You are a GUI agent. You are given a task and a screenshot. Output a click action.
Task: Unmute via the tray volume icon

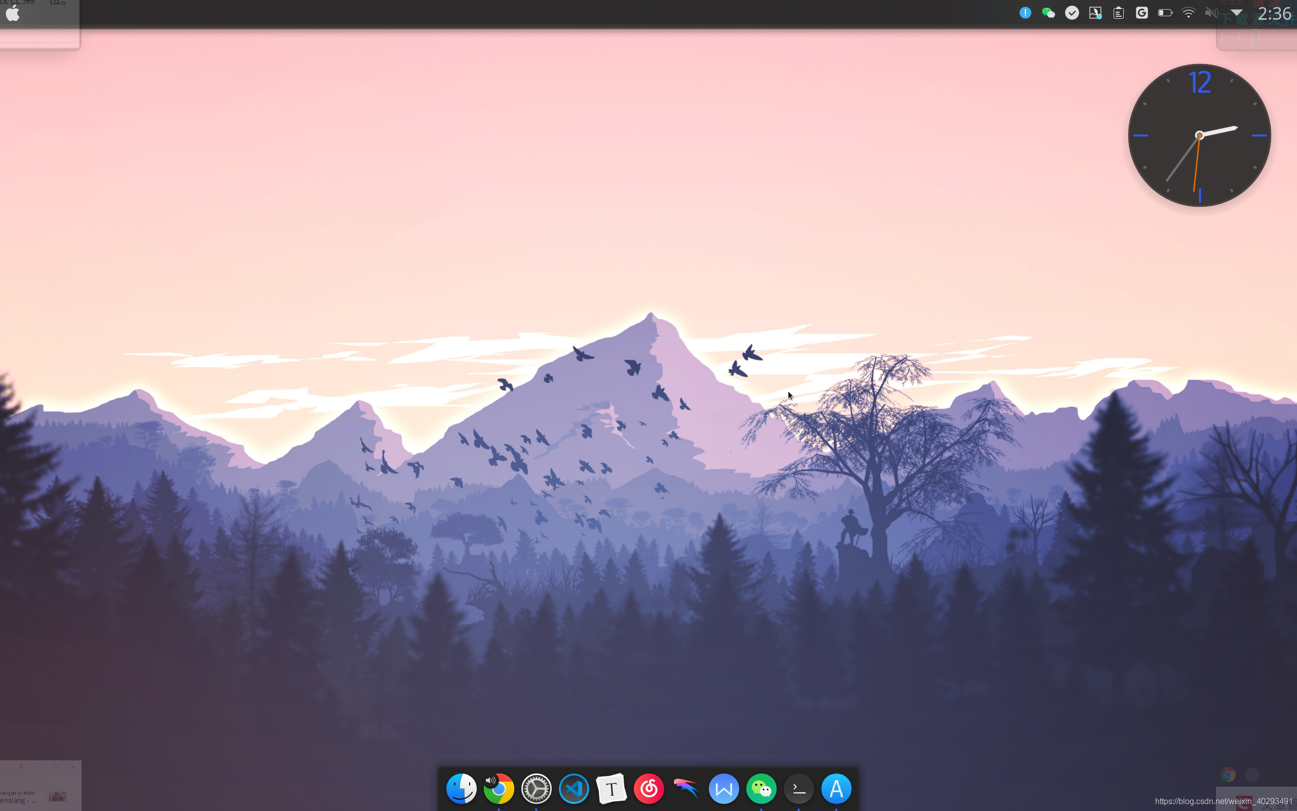(x=1211, y=13)
